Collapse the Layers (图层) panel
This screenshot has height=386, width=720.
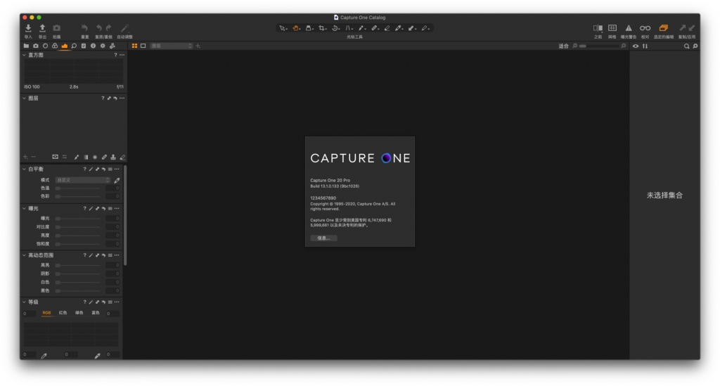coord(25,98)
